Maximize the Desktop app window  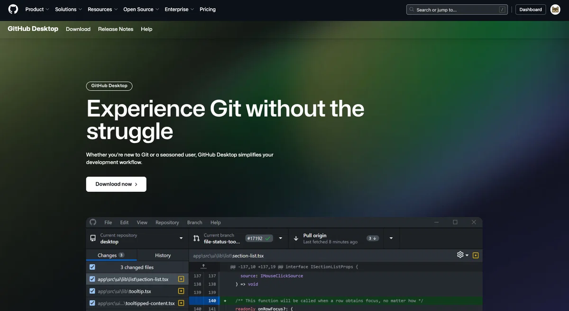(455, 222)
